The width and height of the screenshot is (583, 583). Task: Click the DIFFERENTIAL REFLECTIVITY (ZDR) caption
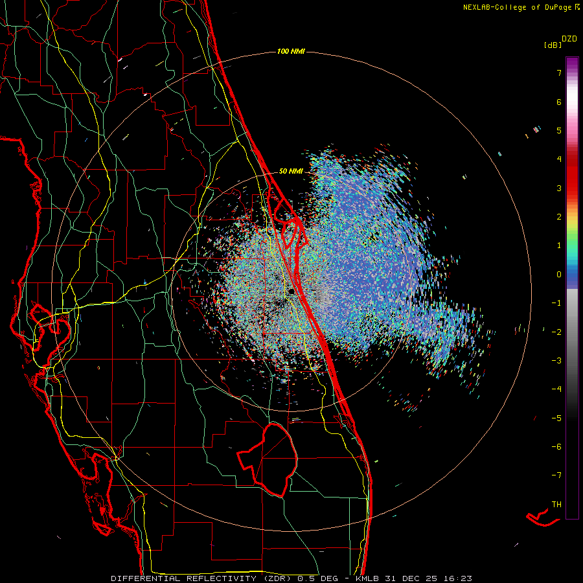tap(202, 578)
